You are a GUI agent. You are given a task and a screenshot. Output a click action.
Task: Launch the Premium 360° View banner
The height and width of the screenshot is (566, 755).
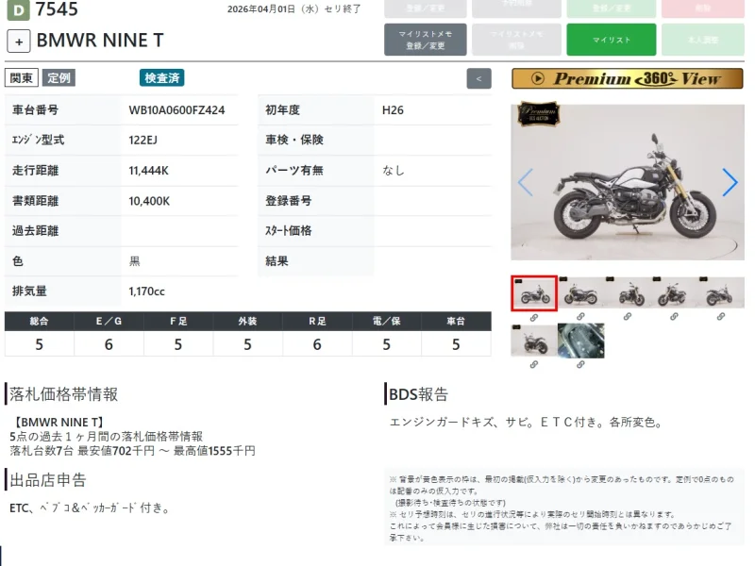click(627, 78)
